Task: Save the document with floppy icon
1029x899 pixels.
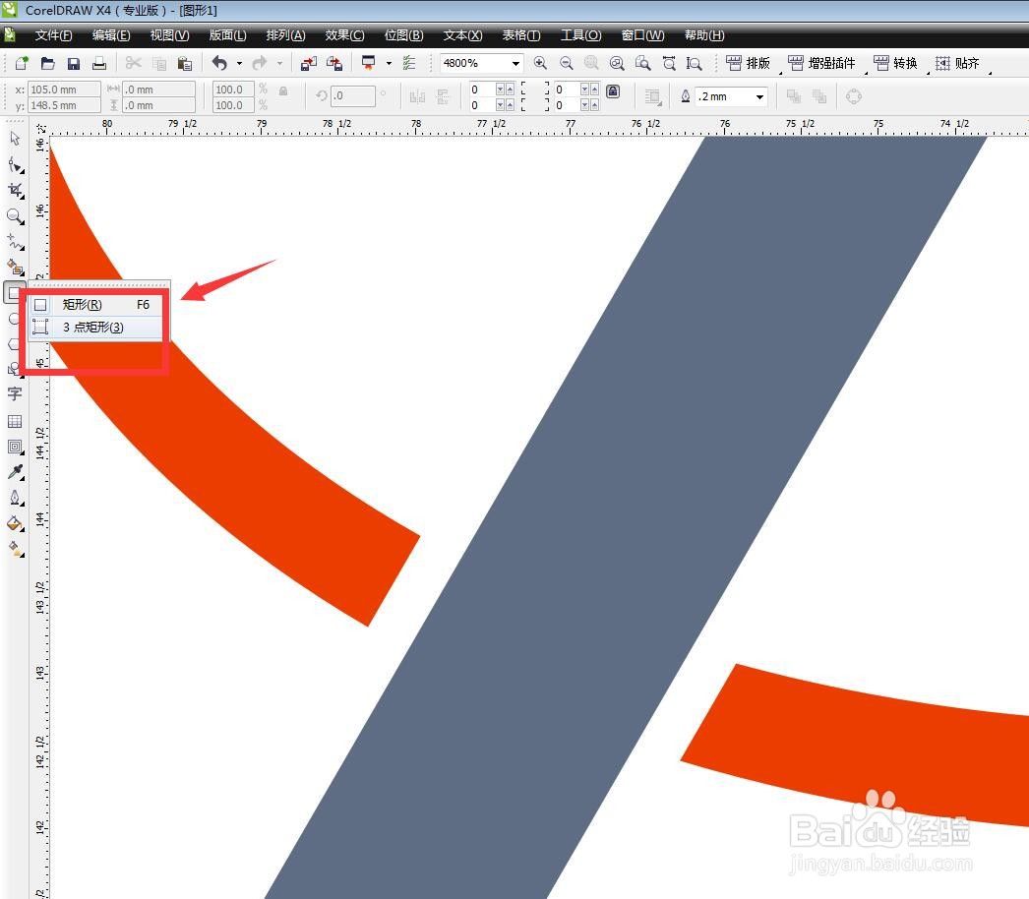Action: 74,63
